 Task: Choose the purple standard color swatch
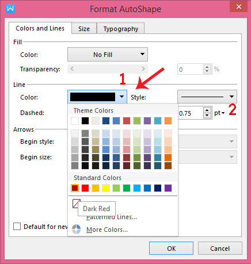coord(168,188)
